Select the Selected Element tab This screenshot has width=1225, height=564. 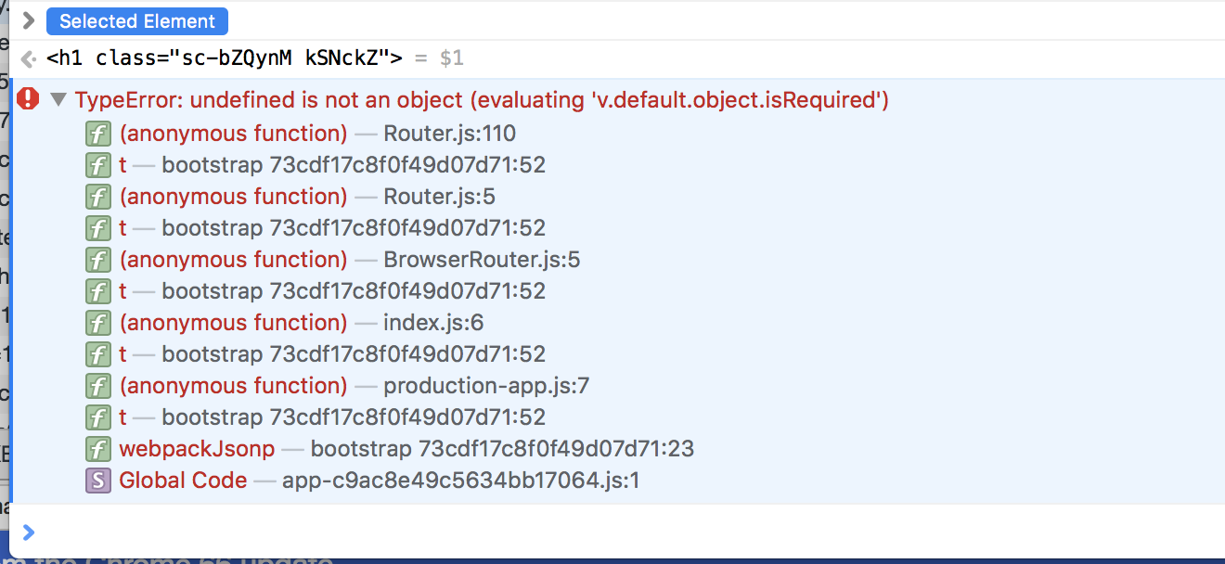(137, 20)
